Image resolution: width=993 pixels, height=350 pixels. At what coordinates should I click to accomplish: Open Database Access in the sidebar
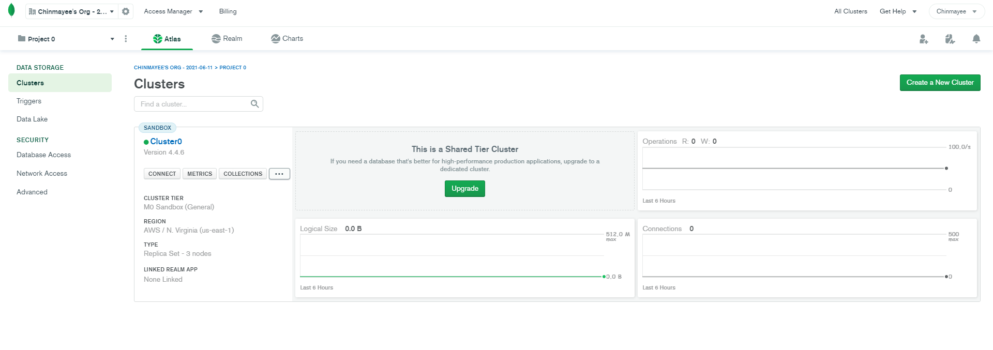click(x=43, y=155)
